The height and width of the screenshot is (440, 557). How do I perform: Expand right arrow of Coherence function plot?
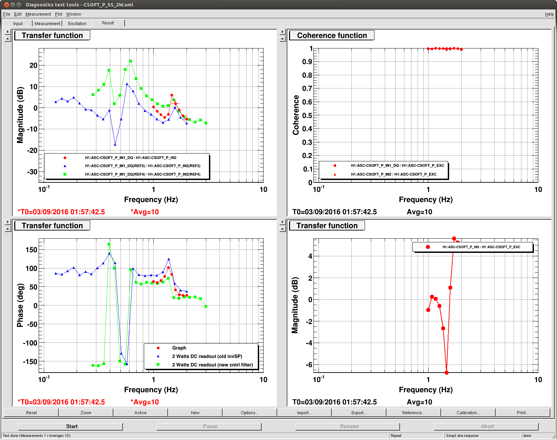coord(283,32)
